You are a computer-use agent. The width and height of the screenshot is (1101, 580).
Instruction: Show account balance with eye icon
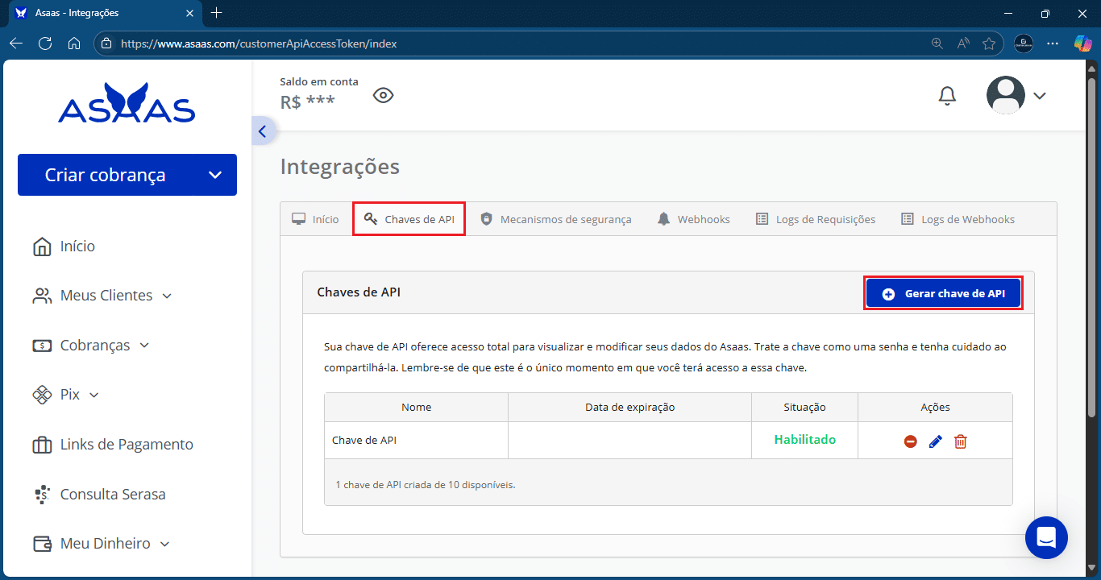[x=383, y=96]
